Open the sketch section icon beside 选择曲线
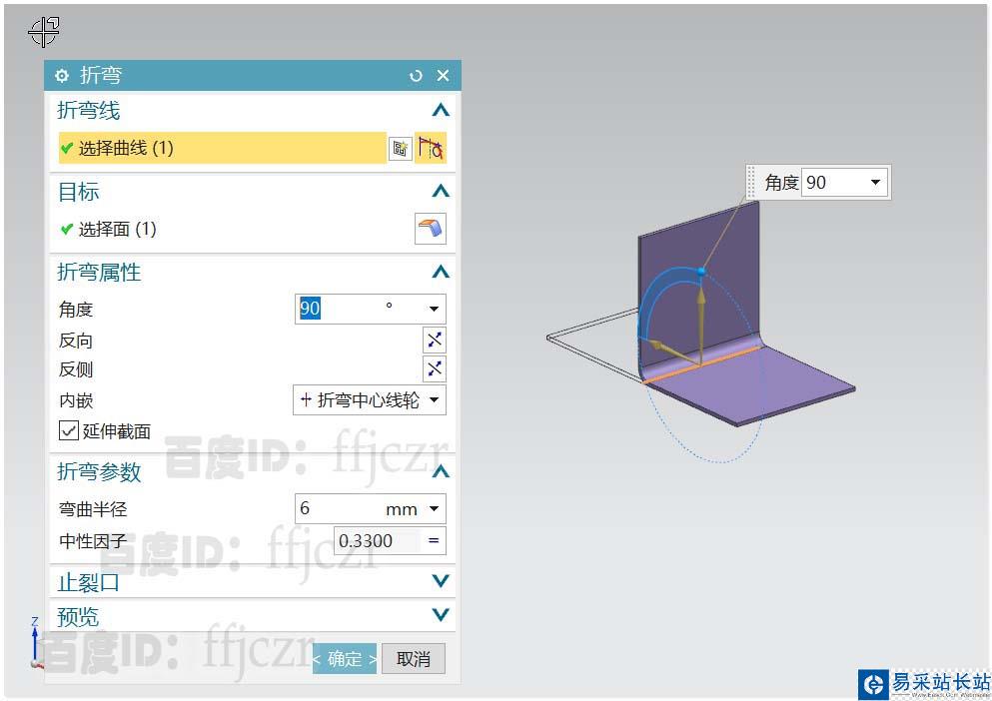The width and height of the screenshot is (992, 701). click(400, 148)
